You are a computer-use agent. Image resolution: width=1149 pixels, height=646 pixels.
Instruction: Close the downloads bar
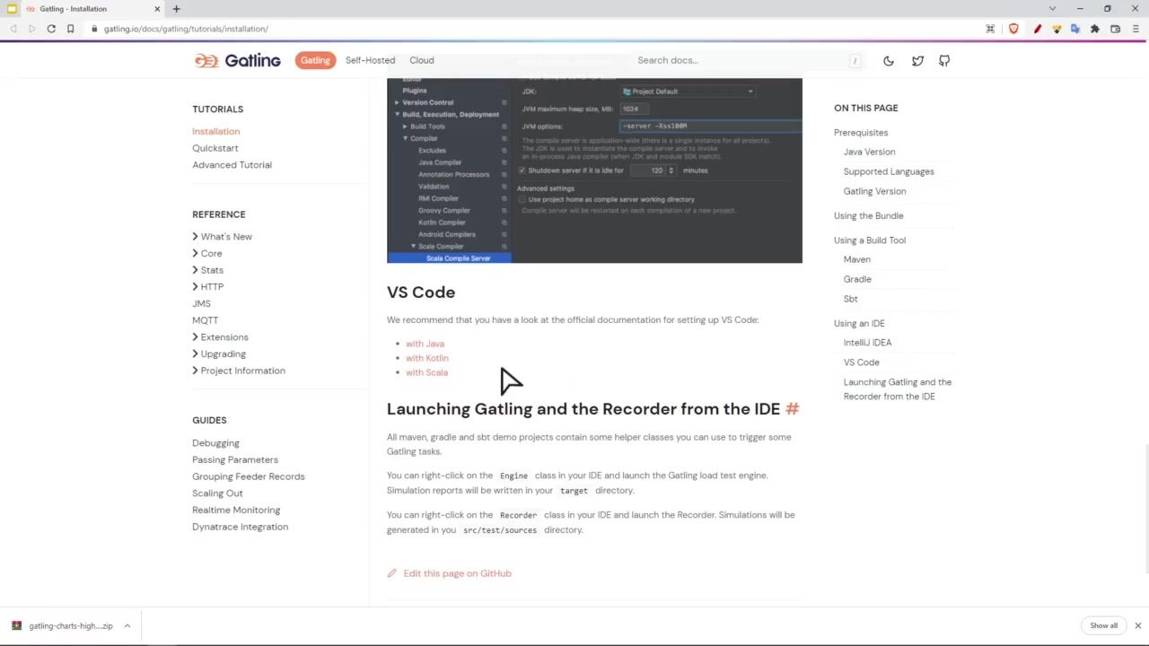tap(1137, 625)
